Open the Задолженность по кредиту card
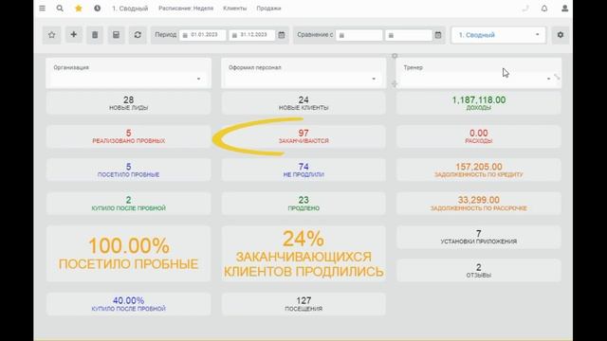 click(x=478, y=170)
